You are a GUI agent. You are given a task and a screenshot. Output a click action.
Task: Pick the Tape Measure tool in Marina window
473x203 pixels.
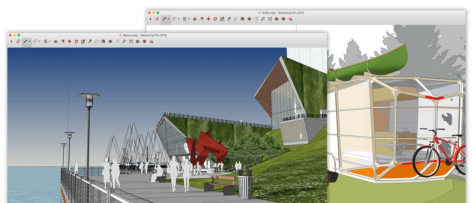(x=90, y=41)
